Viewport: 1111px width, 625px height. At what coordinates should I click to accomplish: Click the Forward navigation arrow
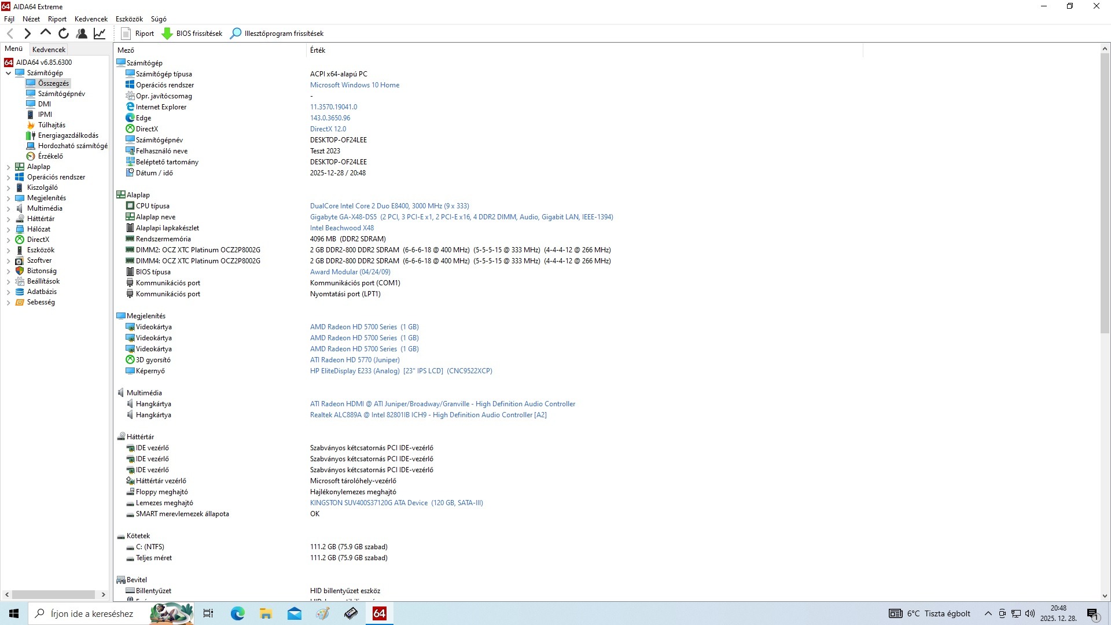coord(27,34)
